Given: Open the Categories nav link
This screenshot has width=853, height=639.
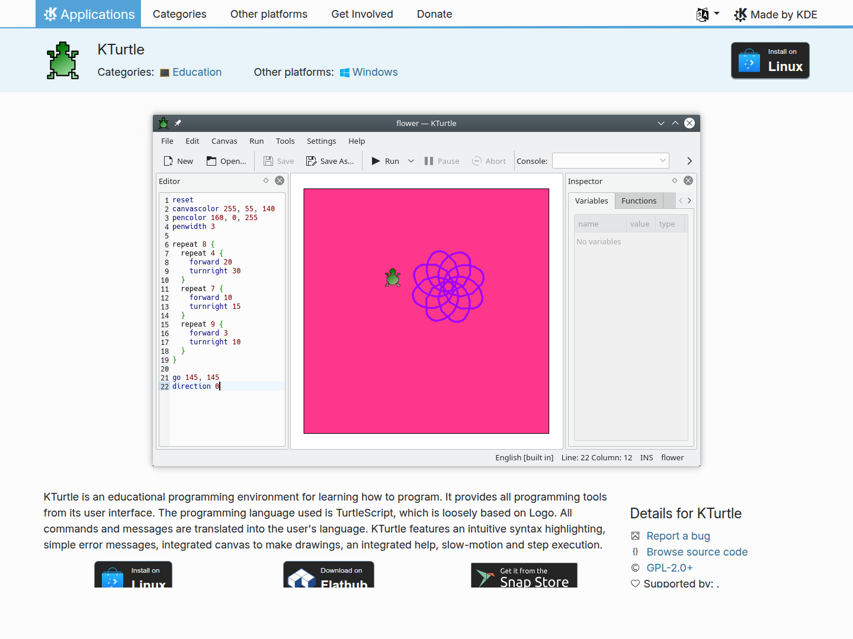Looking at the screenshot, I should pos(179,14).
